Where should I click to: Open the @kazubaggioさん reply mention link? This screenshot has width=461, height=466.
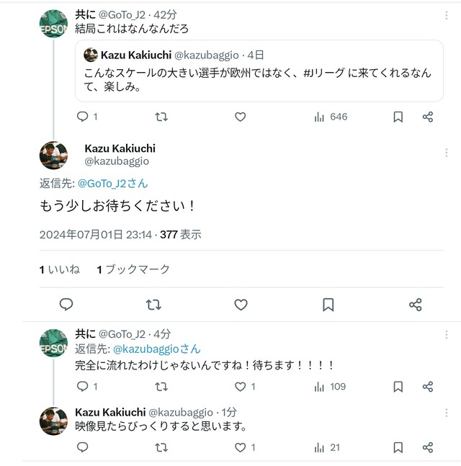pos(157,349)
